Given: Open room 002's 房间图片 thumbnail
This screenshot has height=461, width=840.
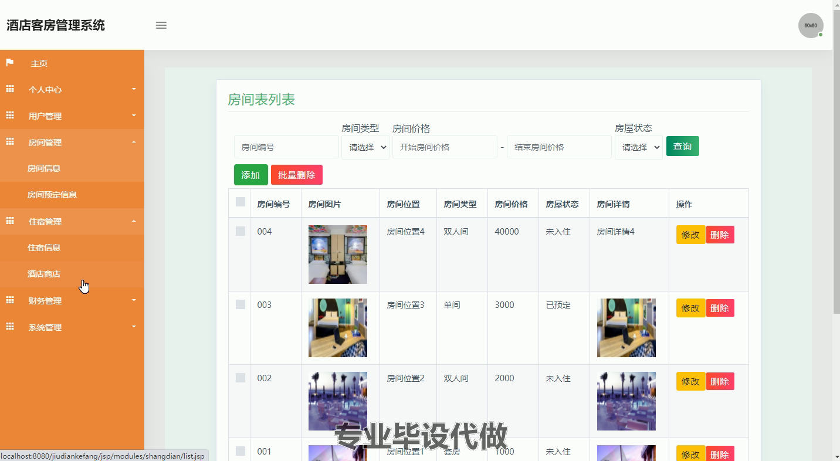Looking at the screenshot, I should (x=338, y=401).
